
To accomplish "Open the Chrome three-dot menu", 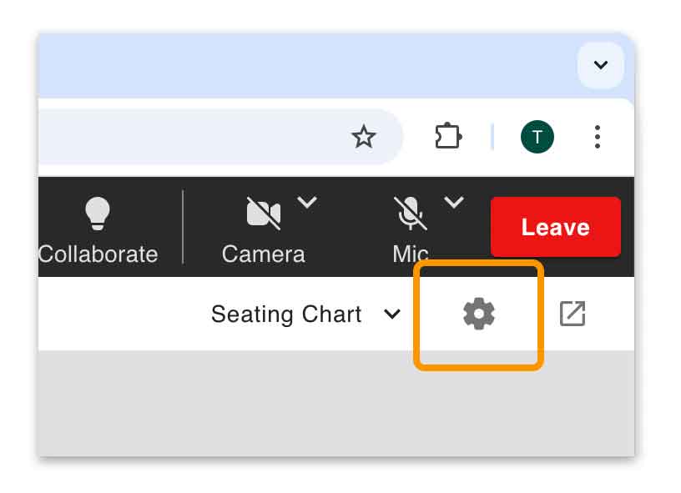I will tap(597, 137).
